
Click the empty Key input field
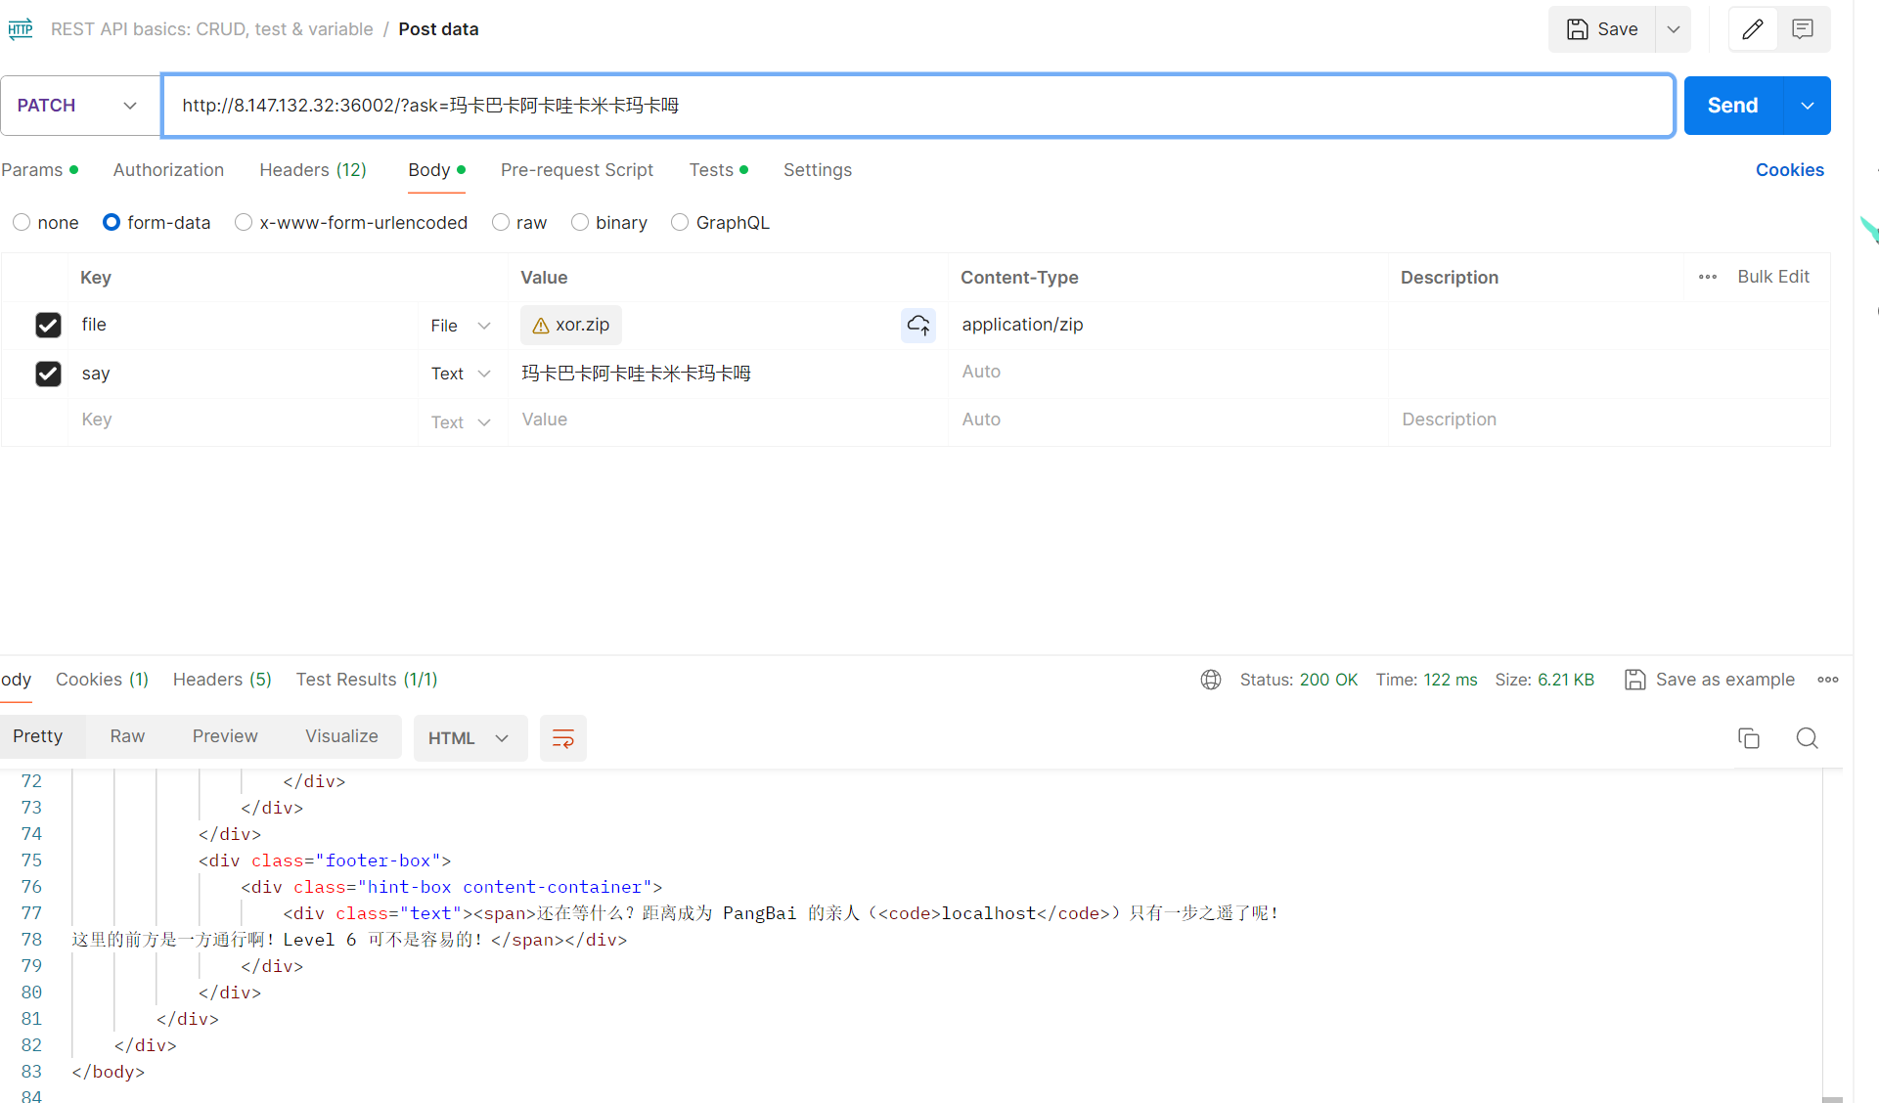point(243,419)
